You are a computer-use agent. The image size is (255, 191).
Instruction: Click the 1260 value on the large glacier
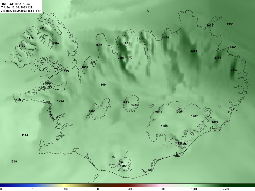click(164, 126)
